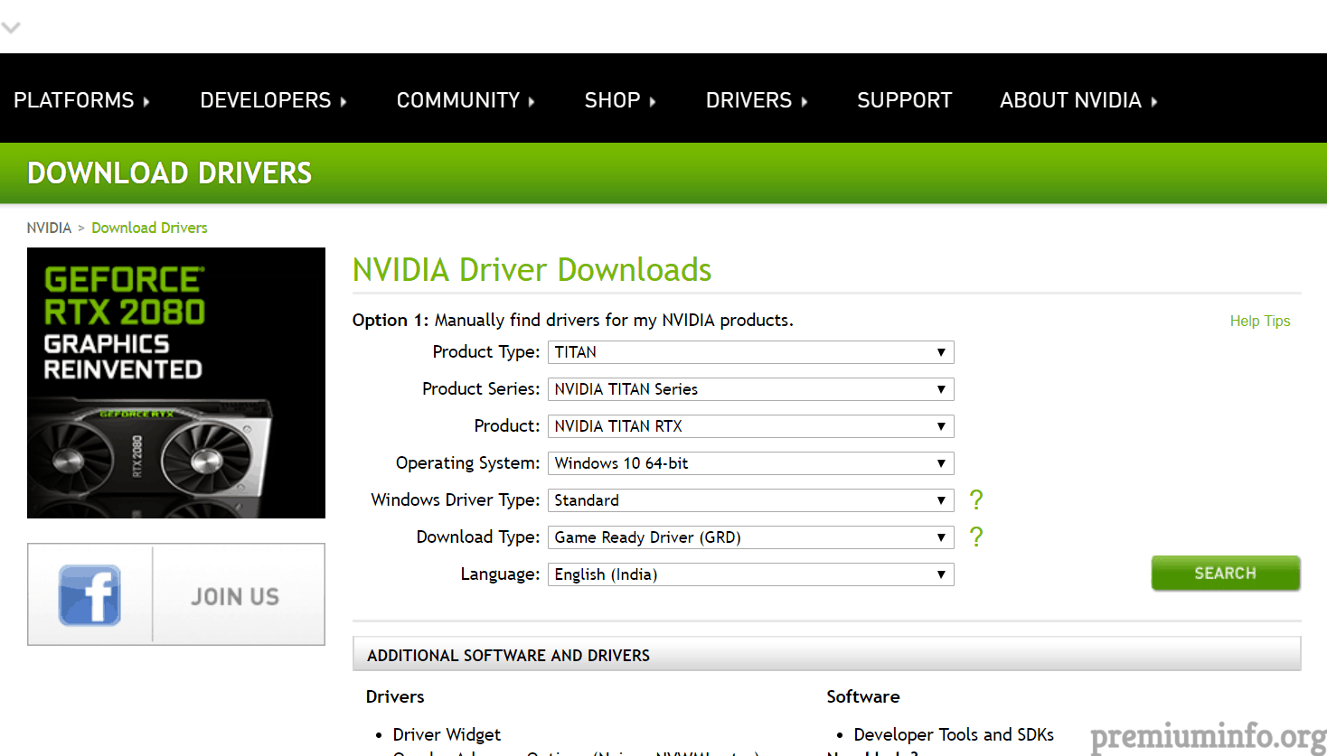The width and height of the screenshot is (1327, 756).
Task: Click the JOIN US button
Action: pos(235,596)
